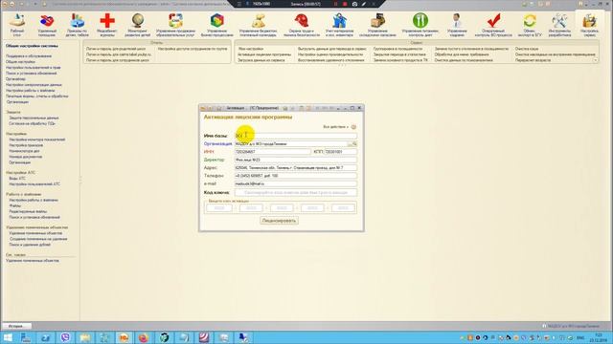Open the Windows Start button
613x344 pixels.
pos(8,337)
